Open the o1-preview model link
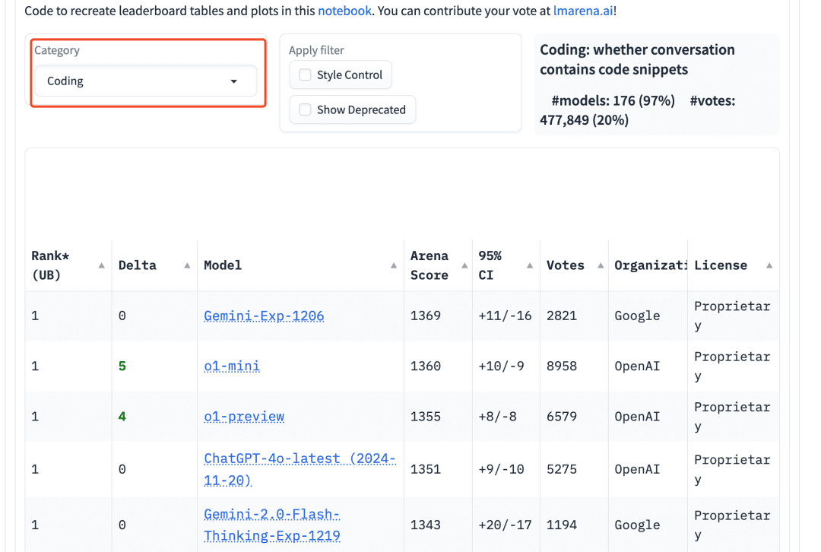This screenshot has height=552, width=821. [x=244, y=417]
